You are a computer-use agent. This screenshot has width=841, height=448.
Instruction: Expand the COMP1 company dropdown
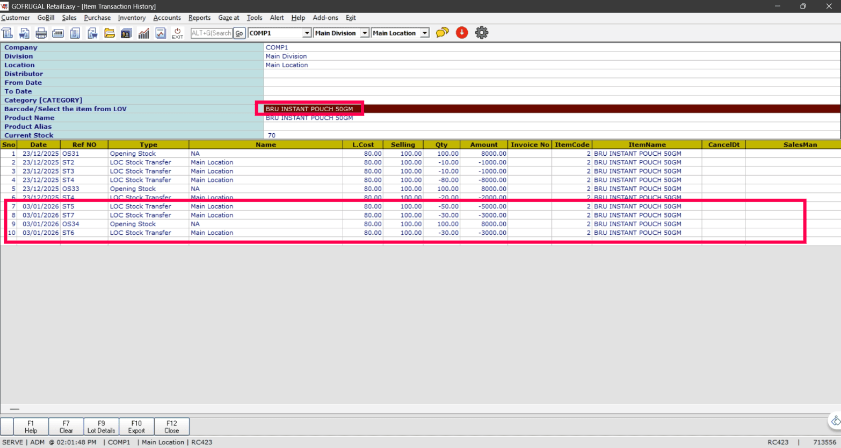pos(307,33)
